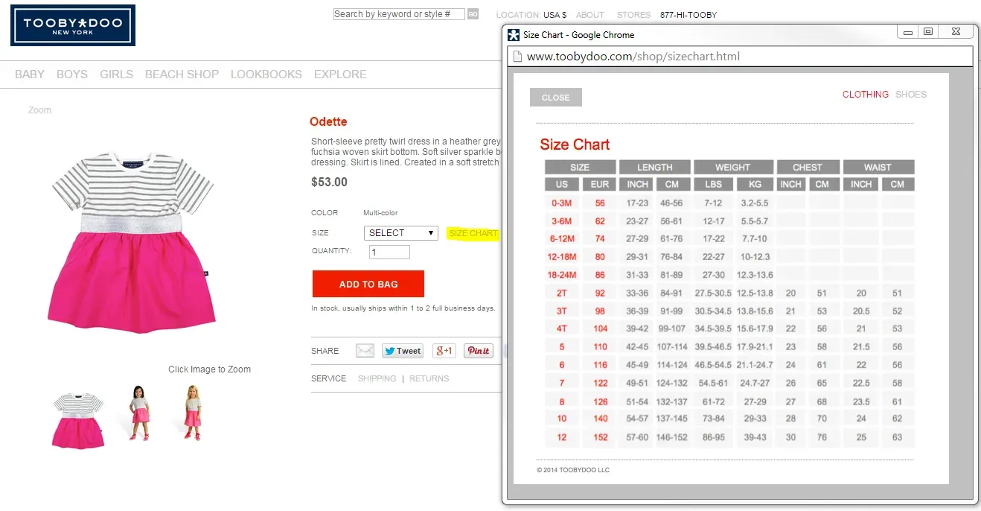Select the CLOTHING tab in the size chart
This screenshot has width=981, height=511.
[x=865, y=94]
